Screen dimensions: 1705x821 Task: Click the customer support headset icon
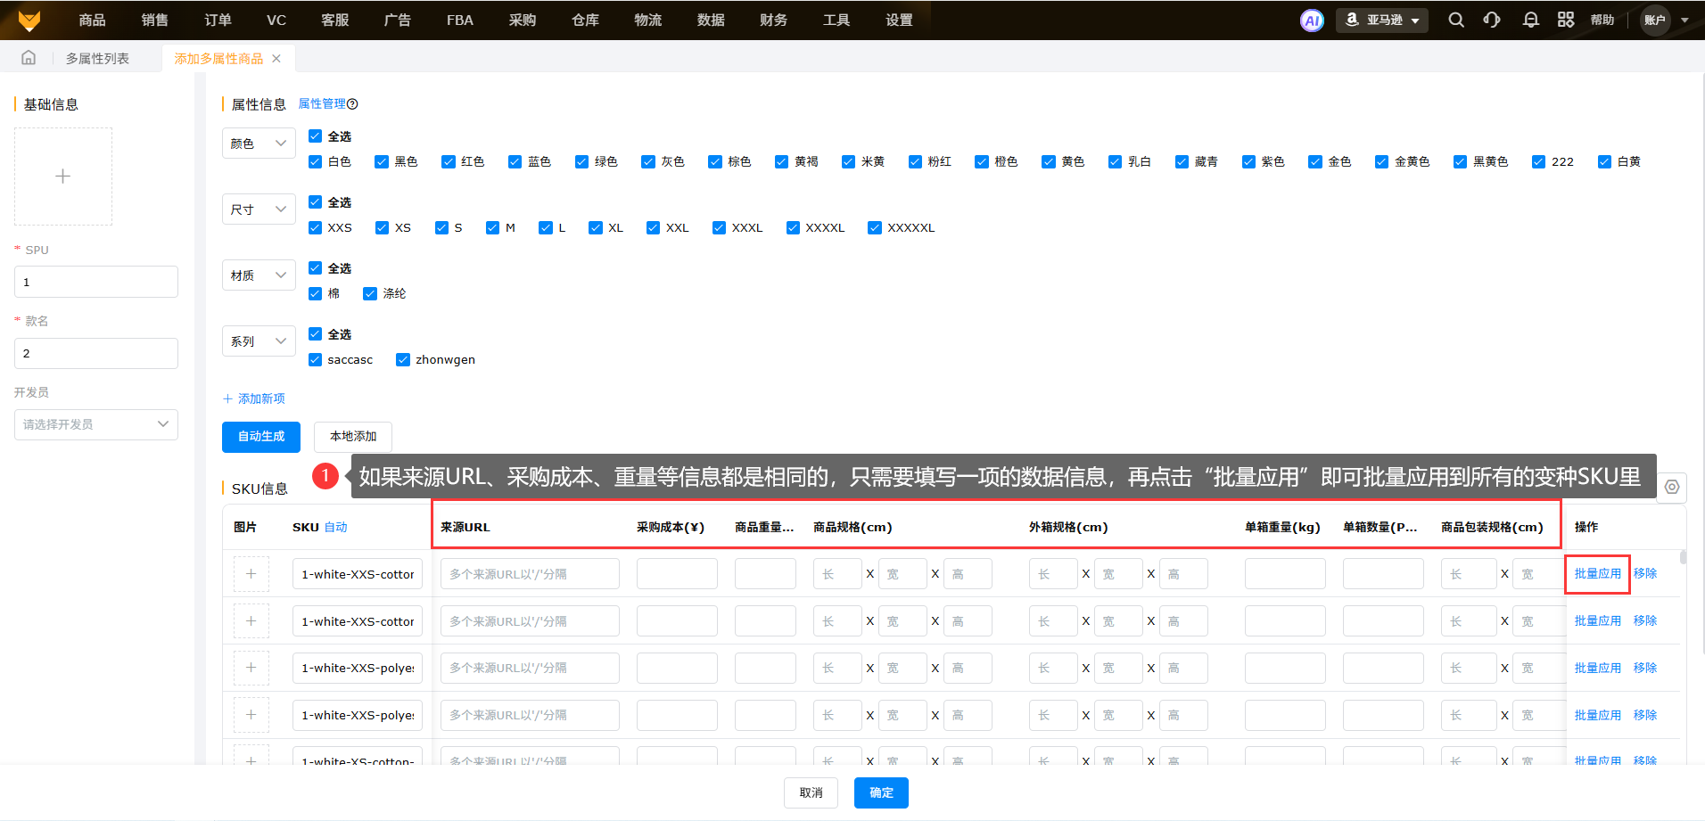[x=1492, y=21]
